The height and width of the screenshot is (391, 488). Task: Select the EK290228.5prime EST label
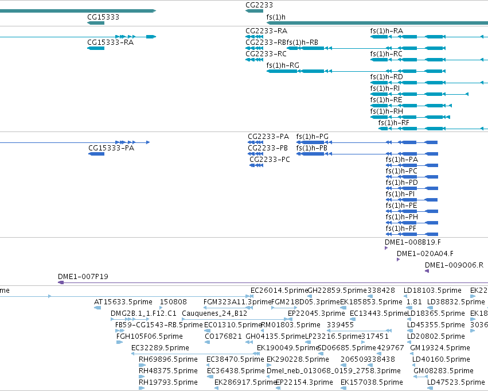298,359
